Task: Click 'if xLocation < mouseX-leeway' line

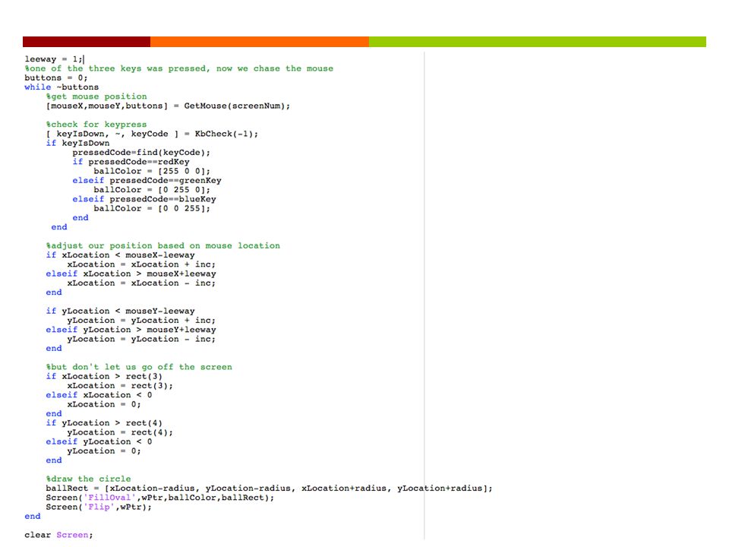Action: (120, 255)
